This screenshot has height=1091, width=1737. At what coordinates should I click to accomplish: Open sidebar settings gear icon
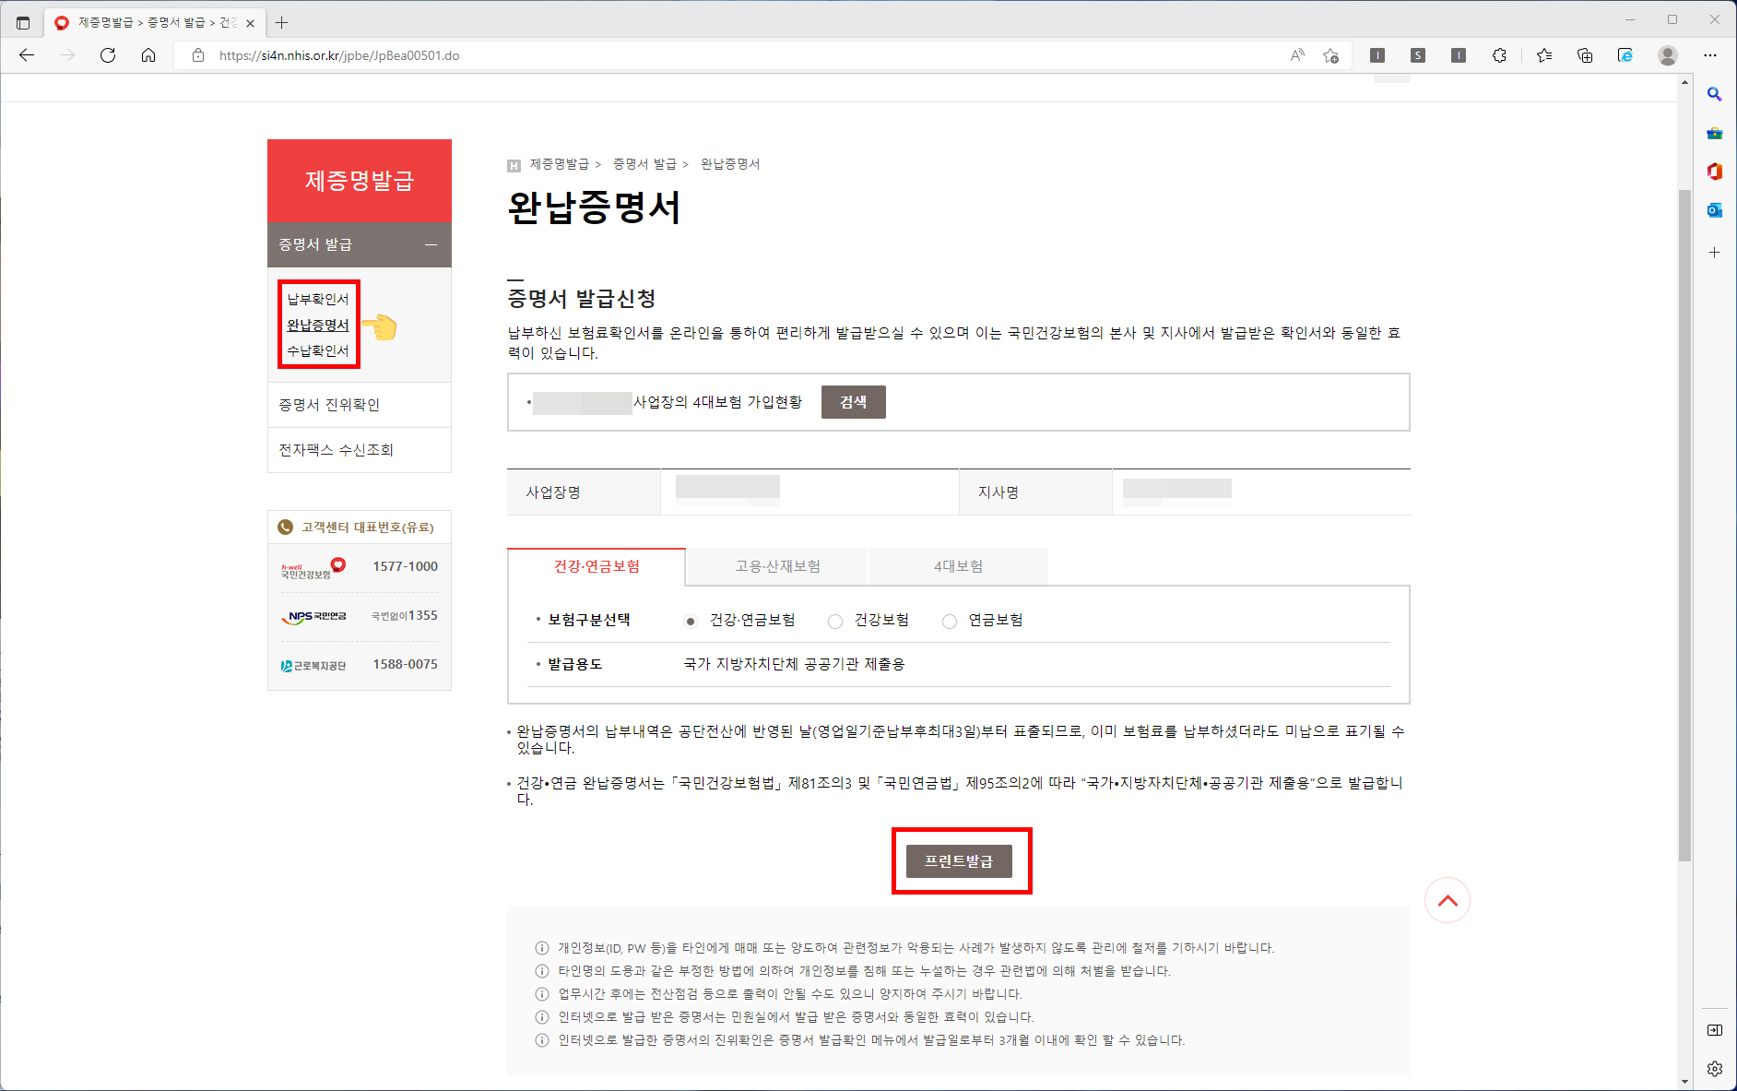click(1715, 1068)
